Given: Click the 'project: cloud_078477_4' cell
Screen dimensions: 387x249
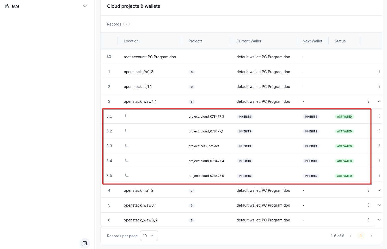Looking at the screenshot, I should tap(206, 161).
